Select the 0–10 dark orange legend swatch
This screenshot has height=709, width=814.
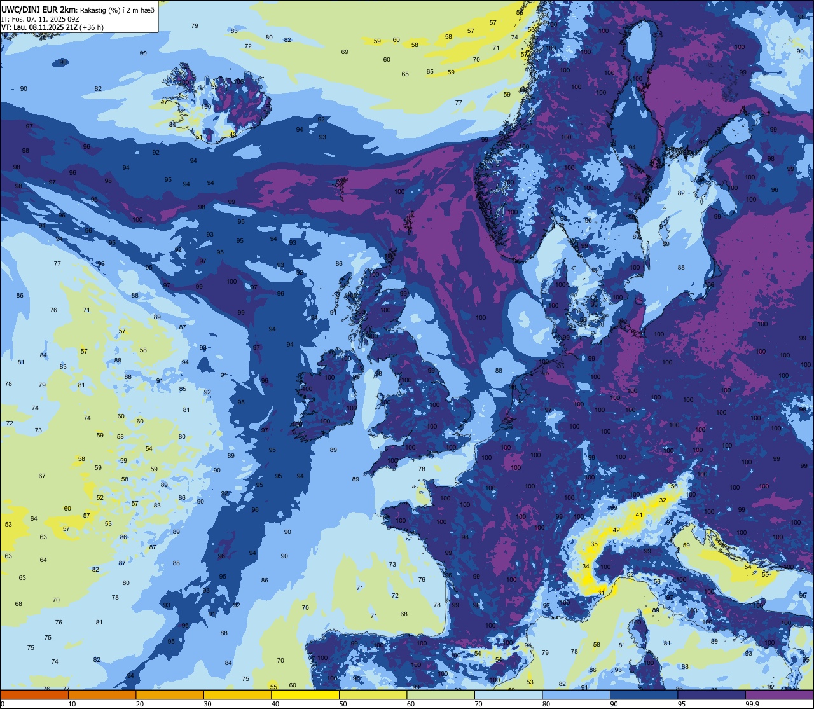34,694
